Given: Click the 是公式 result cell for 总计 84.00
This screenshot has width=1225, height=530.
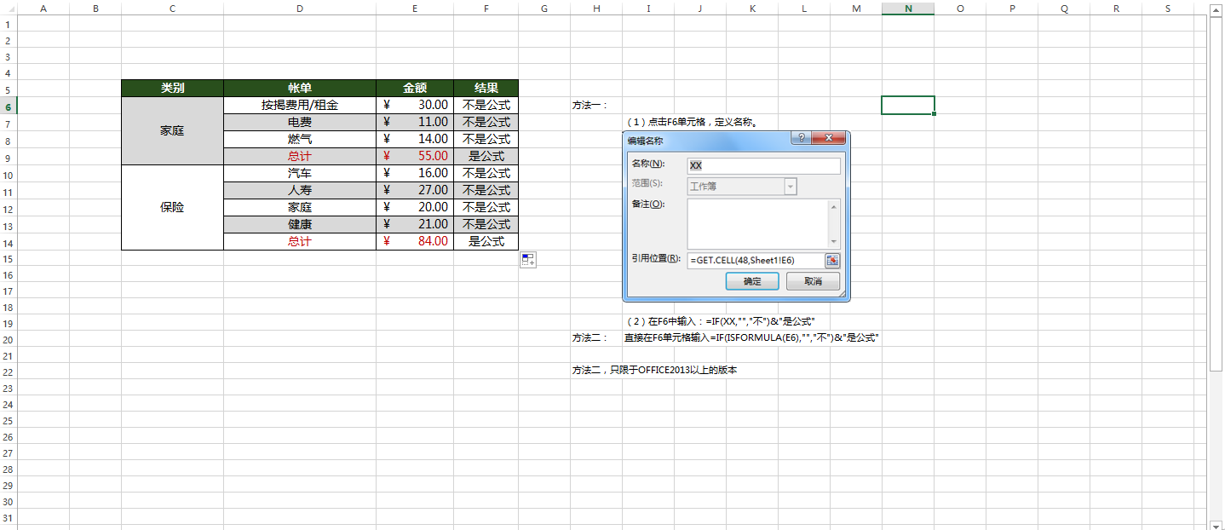Looking at the screenshot, I should (486, 241).
